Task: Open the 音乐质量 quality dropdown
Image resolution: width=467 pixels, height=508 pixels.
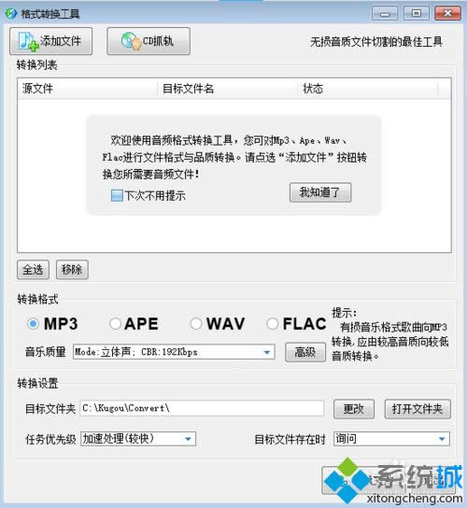Action: 174,352
